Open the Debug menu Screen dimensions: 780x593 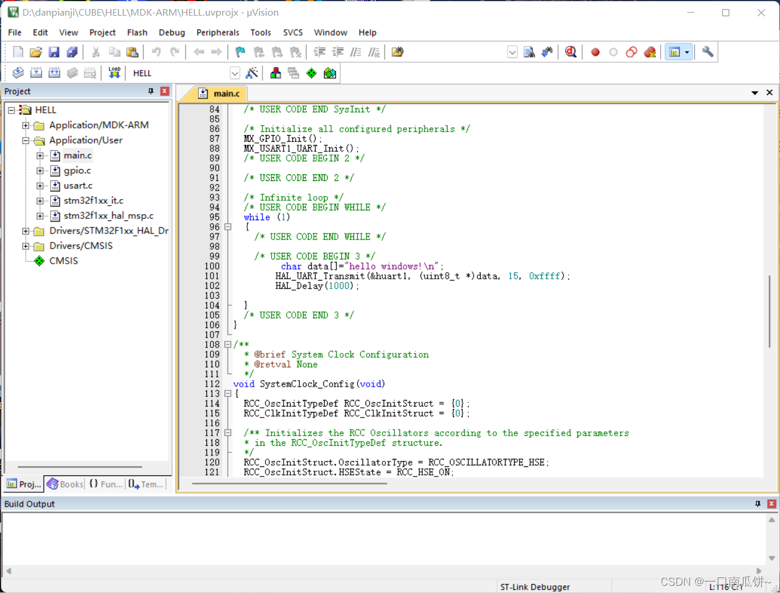(x=172, y=33)
